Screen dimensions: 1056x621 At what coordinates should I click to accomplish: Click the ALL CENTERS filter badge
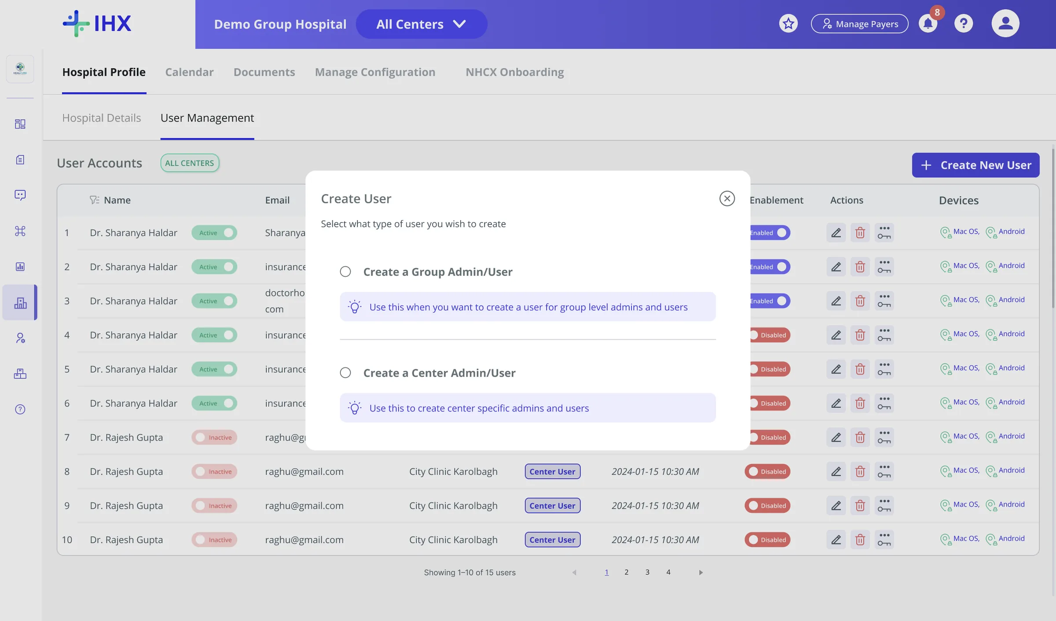(x=190, y=163)
